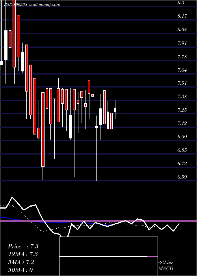Click the 'Price : 7.3' readout
Screen dimensions: 197x276
coord(23,246)
